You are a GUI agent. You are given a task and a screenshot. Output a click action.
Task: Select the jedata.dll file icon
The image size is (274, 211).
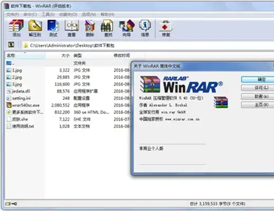(x=9, y=91)
